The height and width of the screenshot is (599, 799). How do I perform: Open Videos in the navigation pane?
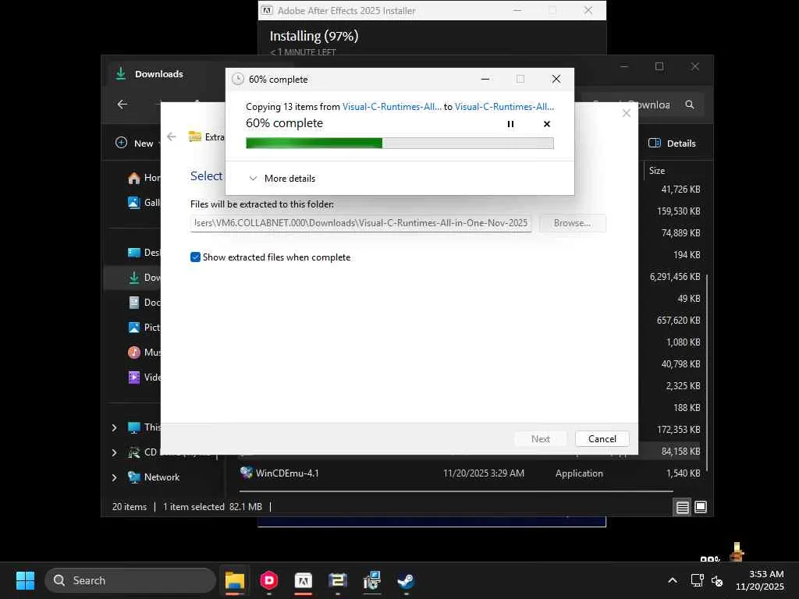tap(144, 377)
